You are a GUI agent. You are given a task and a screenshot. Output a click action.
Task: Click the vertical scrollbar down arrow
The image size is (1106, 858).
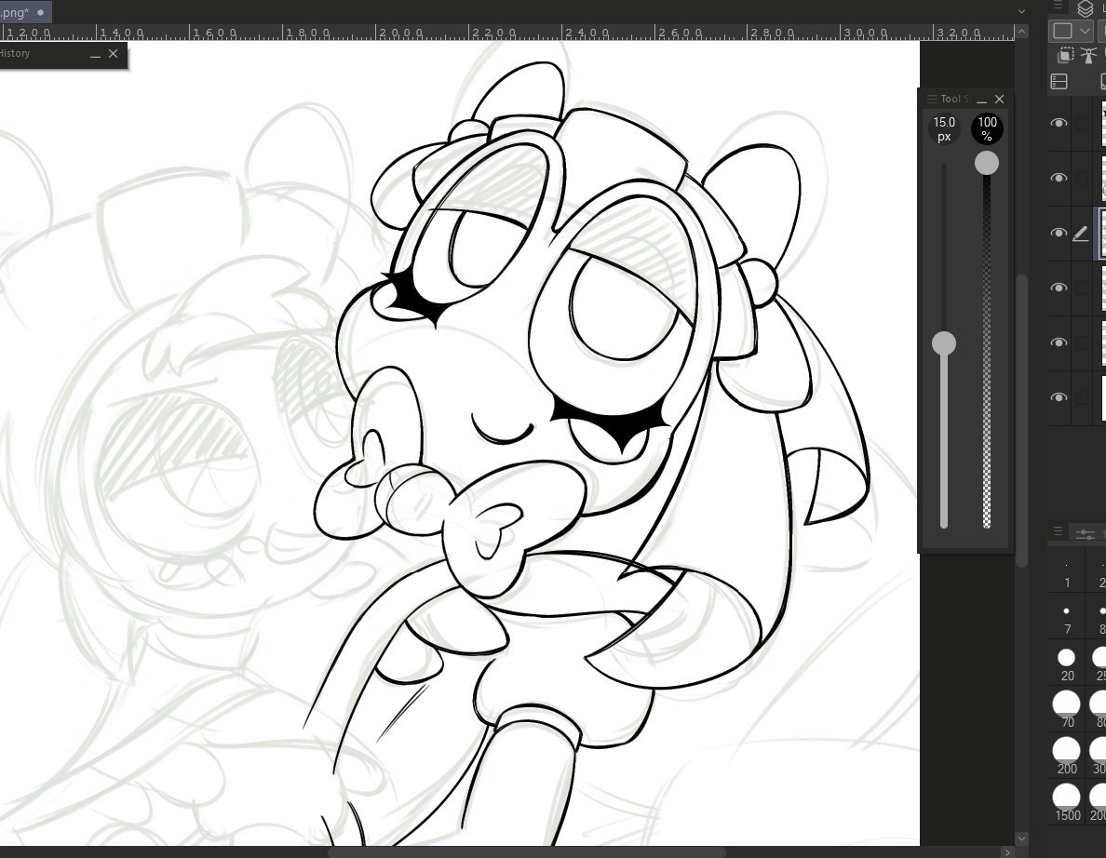coord(1021,838)
